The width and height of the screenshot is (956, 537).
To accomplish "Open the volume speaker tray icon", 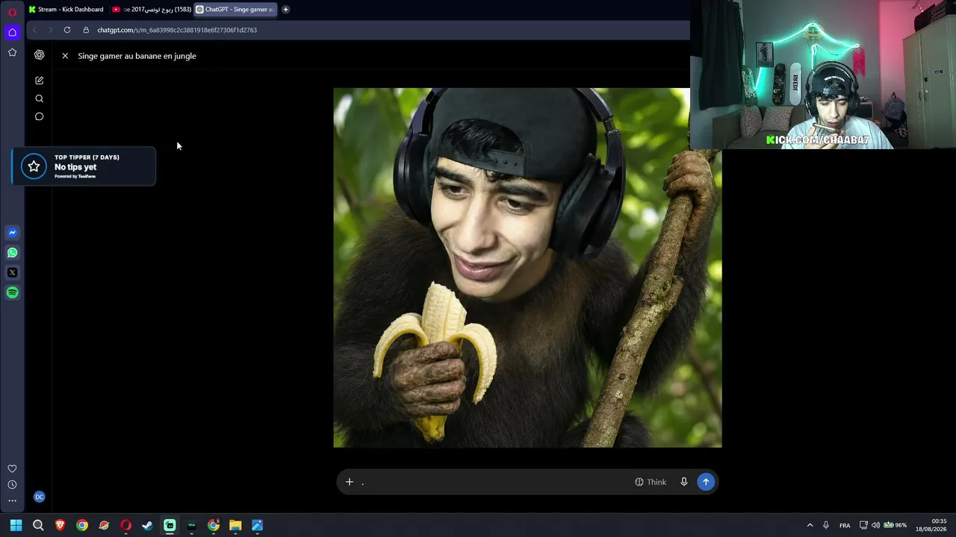I will pos(875,525).
